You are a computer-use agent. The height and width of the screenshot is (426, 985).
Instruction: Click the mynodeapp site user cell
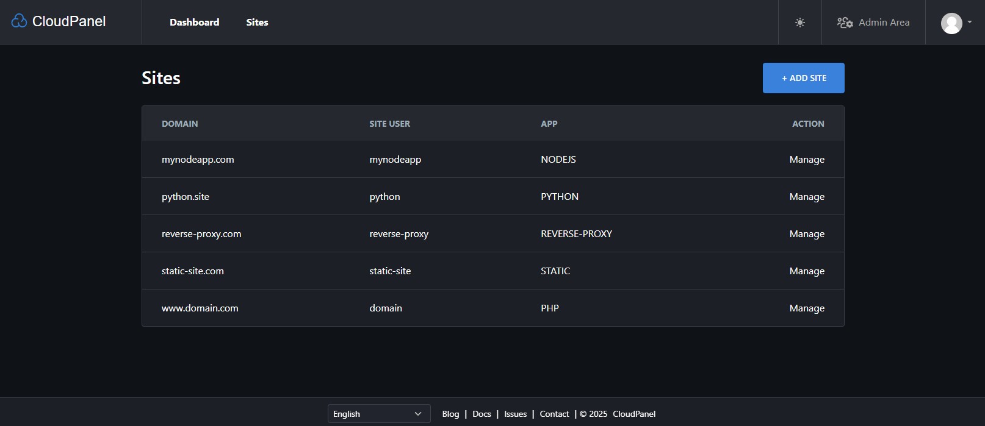(395, 160)
